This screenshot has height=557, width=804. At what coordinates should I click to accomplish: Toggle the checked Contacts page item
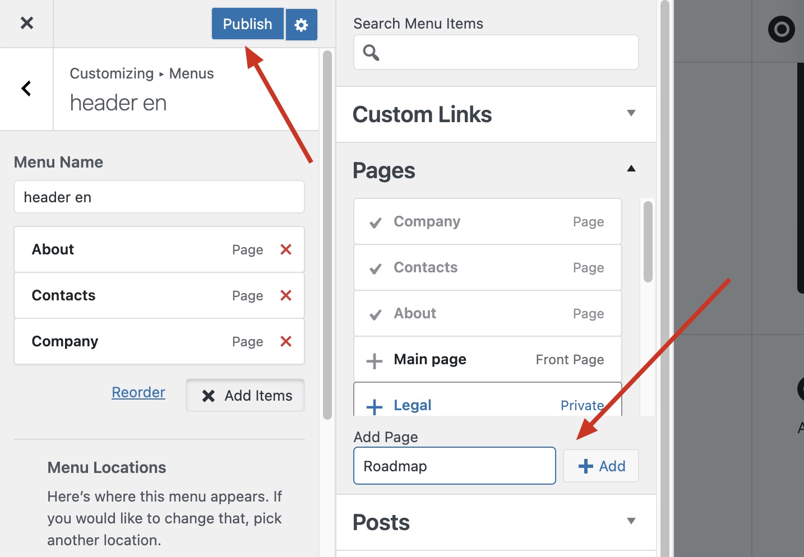(x=376, y=268)
